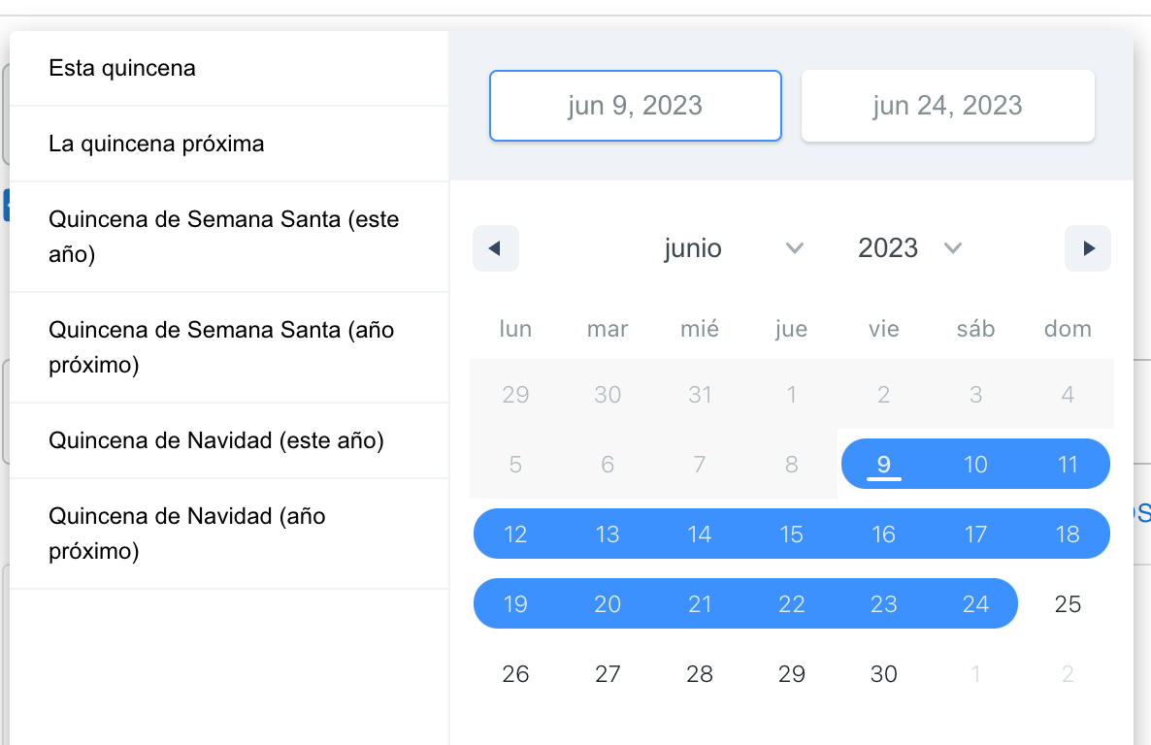This screenshot has height=745, width=1151.
Task: Select June 25 on the calendar
Action: (1068, 603)
